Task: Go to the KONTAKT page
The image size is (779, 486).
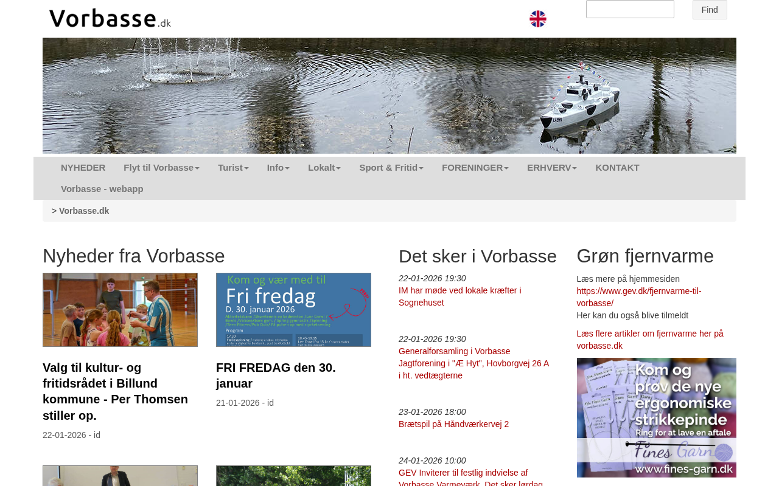Action: (x=617, y=168)
